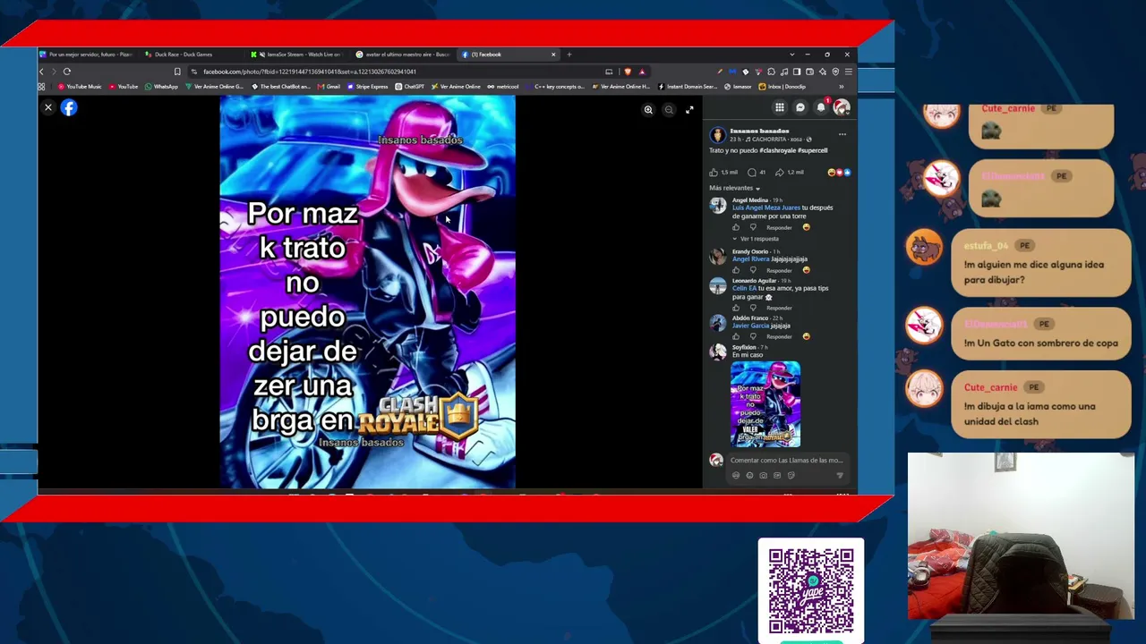The width and height of the screenshot is (1146, 644).
Task: Open Soyfixion's comment image thumbnail
Action: 765,403
